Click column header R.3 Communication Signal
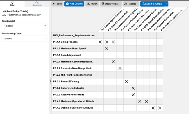Viewport: 189px width, 114px height. 126,19
